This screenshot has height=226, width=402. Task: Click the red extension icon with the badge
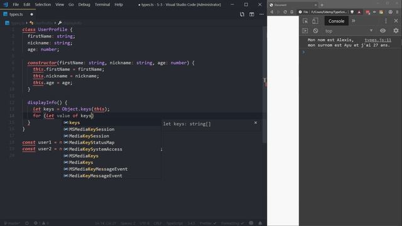tap(368, 12)
